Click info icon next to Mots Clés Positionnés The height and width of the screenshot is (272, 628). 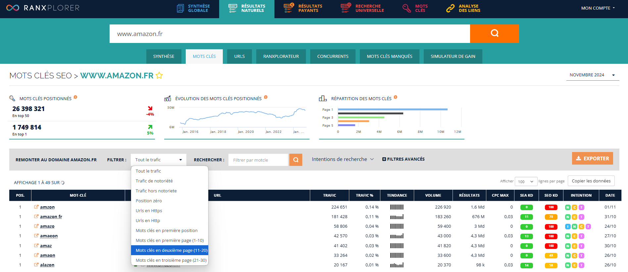tap(75, 97)
